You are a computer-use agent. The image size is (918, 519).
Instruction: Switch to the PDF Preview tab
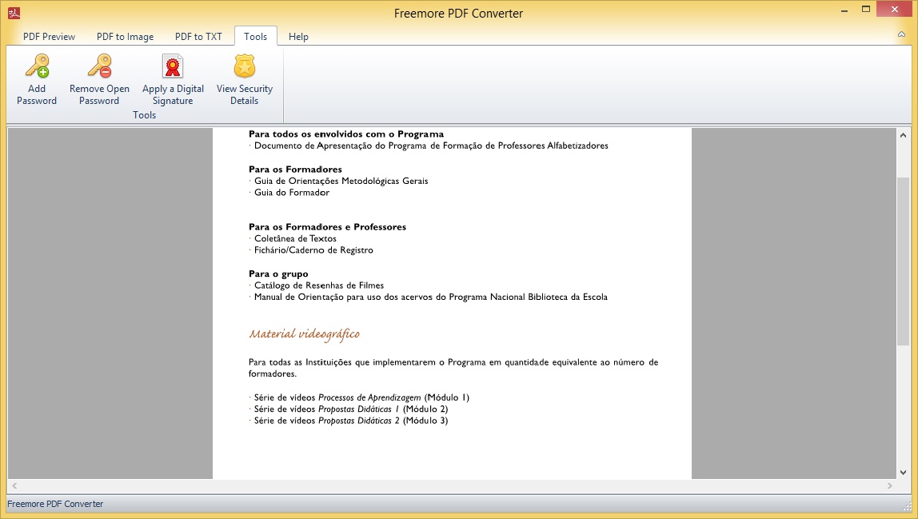(x=50, y=36)
